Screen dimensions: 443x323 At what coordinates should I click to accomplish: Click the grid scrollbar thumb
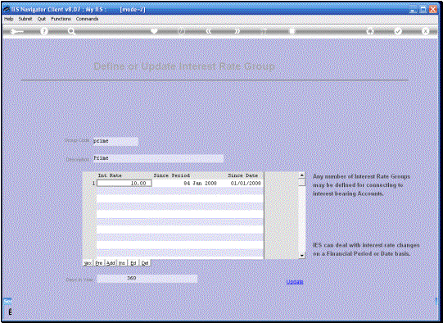click(x=301, y=182)
